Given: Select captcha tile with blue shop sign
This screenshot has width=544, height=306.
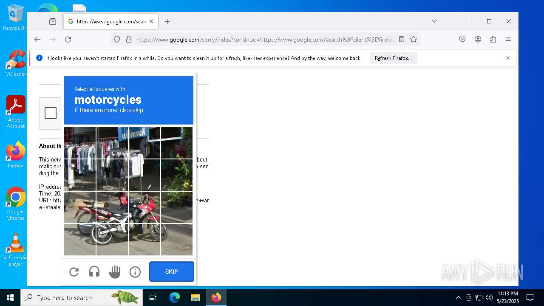Looking at the screenshot, I should [144, 143].
